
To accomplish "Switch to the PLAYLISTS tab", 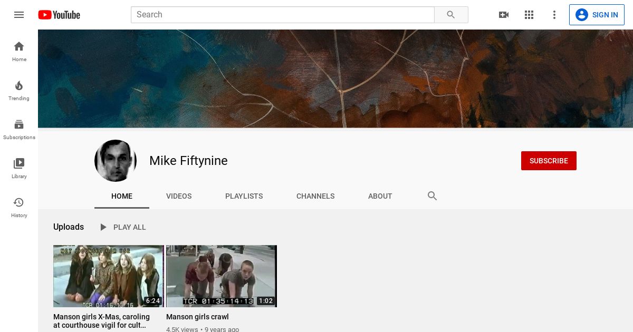I will point(244,196).
